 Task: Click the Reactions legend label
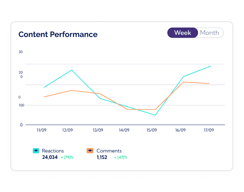tap(53, 151)
